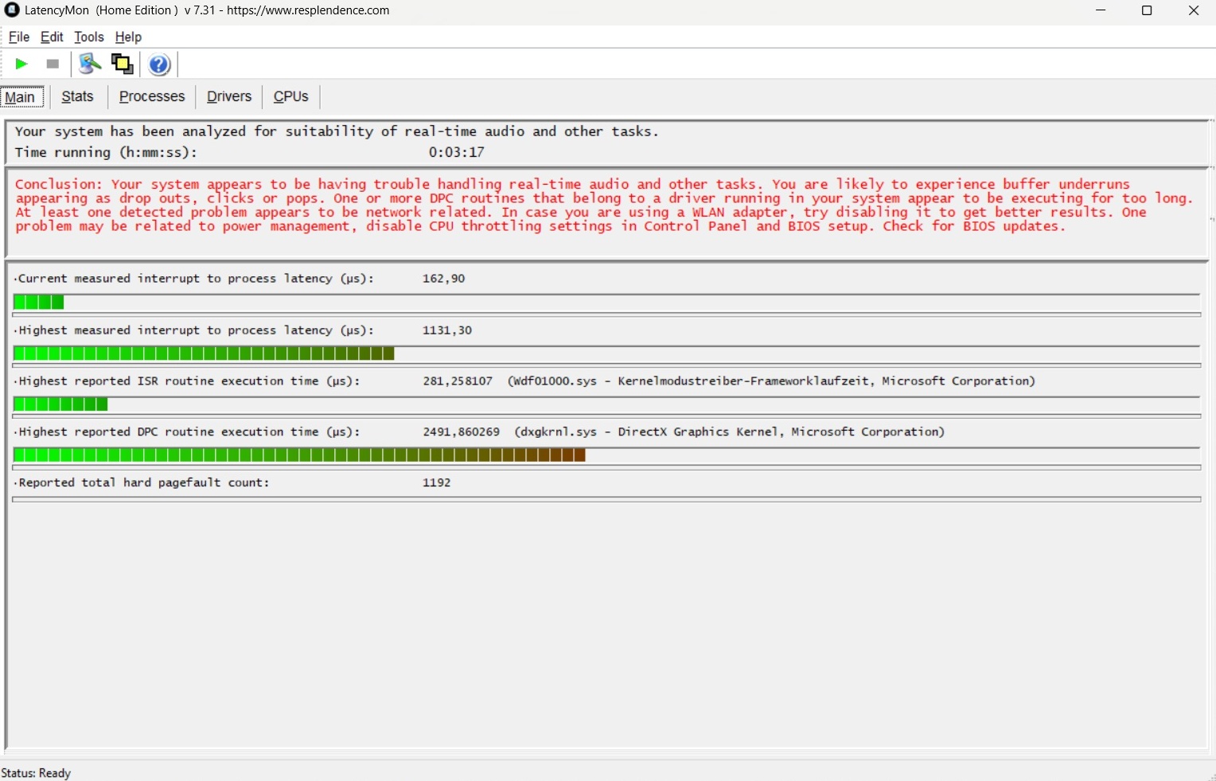Select the Main tab
Screen dimensions: 1216x781
[x=21, y=97]
